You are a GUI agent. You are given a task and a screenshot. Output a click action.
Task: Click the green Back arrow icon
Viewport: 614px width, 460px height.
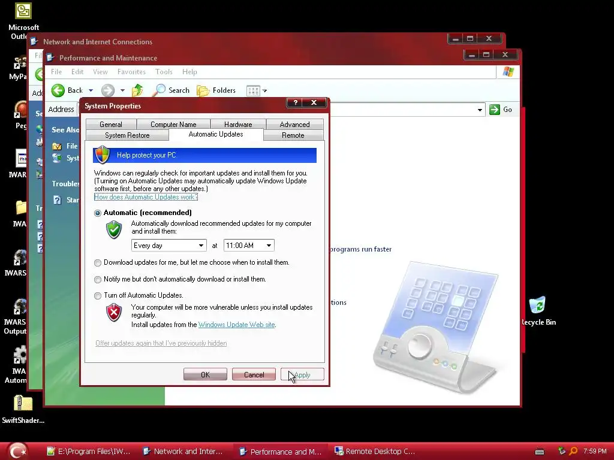point(58,90)
